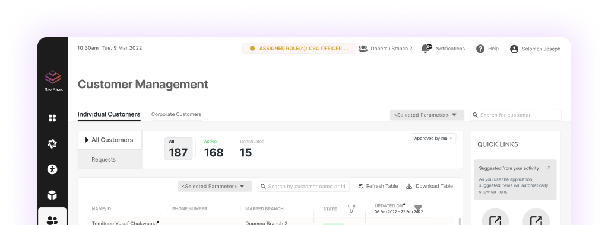Click the refresh arrows icon beside Refresh Table
Viewport: 608px width, 225px height.
click(x=362, y=187)
